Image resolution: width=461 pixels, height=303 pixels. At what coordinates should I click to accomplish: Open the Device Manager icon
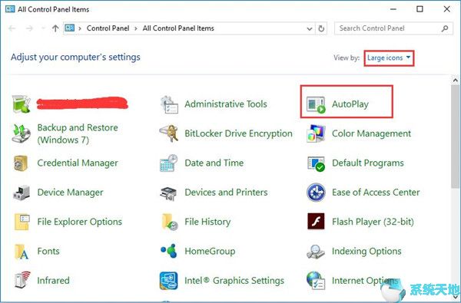(x=22, y=193)
